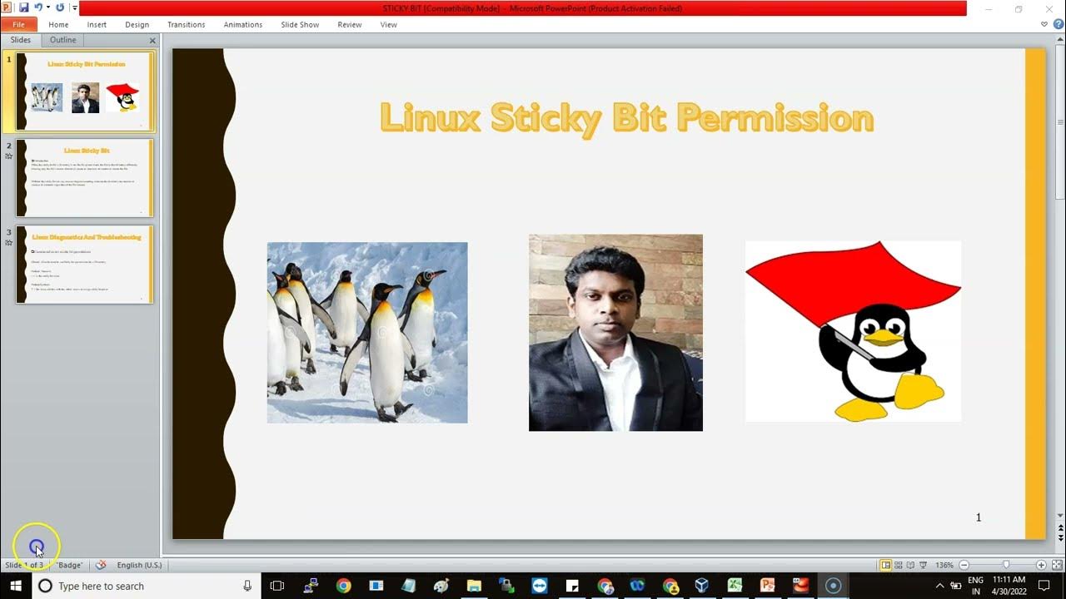Viewport: 1066px width, 599px height.
Task: Click the Redo/Repeat icon
Action: point(60,7)
